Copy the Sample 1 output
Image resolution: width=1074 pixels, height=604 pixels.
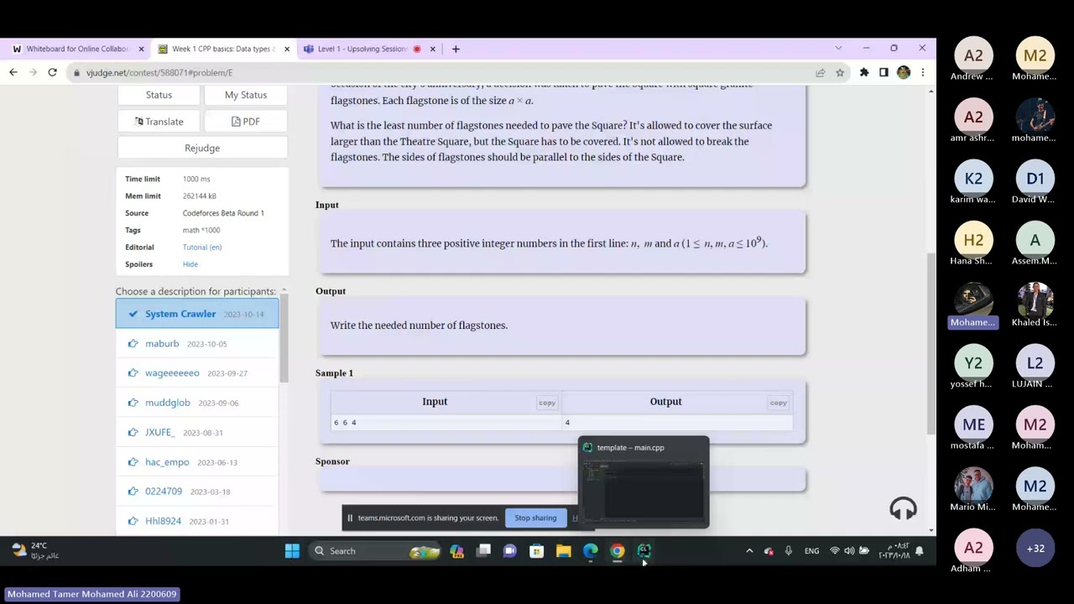tap(779, 403)
